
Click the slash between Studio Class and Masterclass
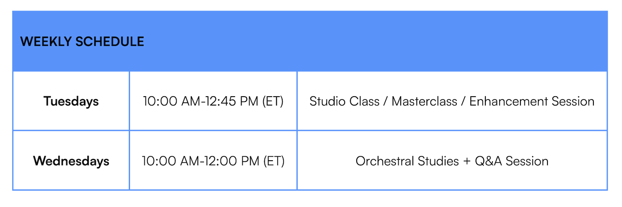coord(385,101)
